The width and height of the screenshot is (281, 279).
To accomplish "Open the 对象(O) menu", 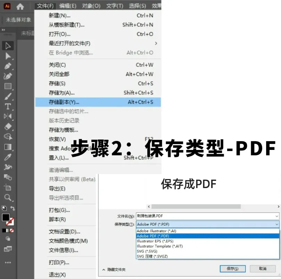I will [x=91, y=6].
